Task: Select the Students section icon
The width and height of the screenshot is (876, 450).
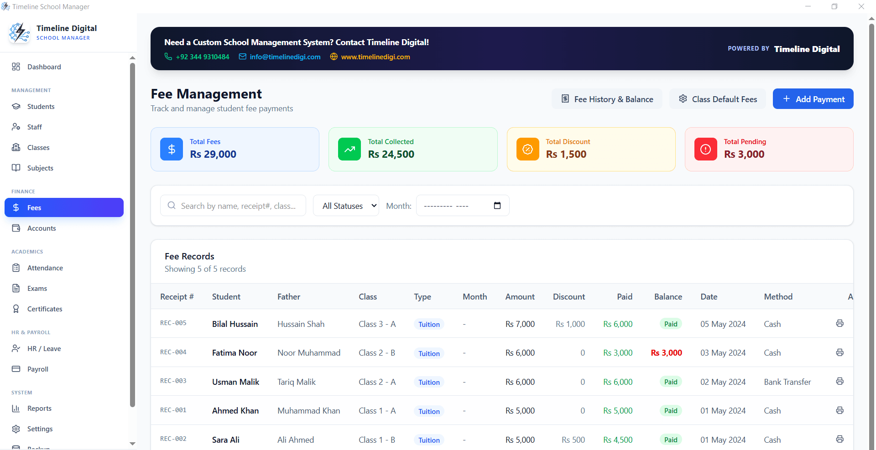Action: [x=16, y=106]
